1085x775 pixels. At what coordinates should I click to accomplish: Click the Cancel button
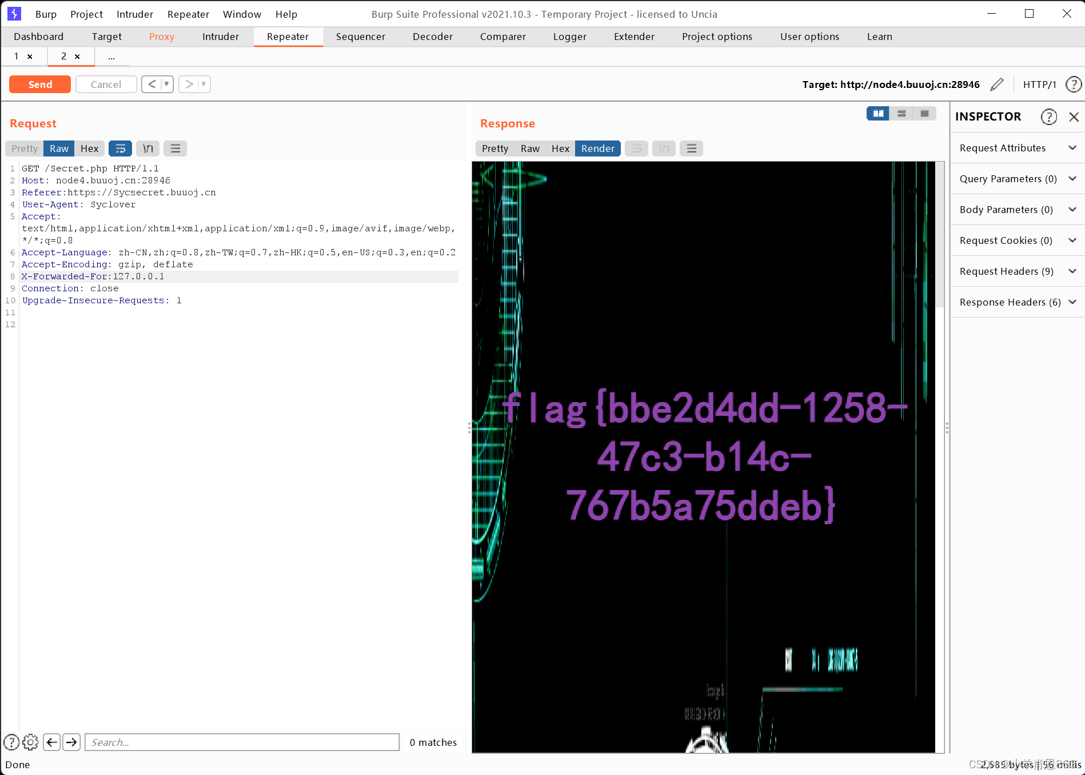pos(106,84)
